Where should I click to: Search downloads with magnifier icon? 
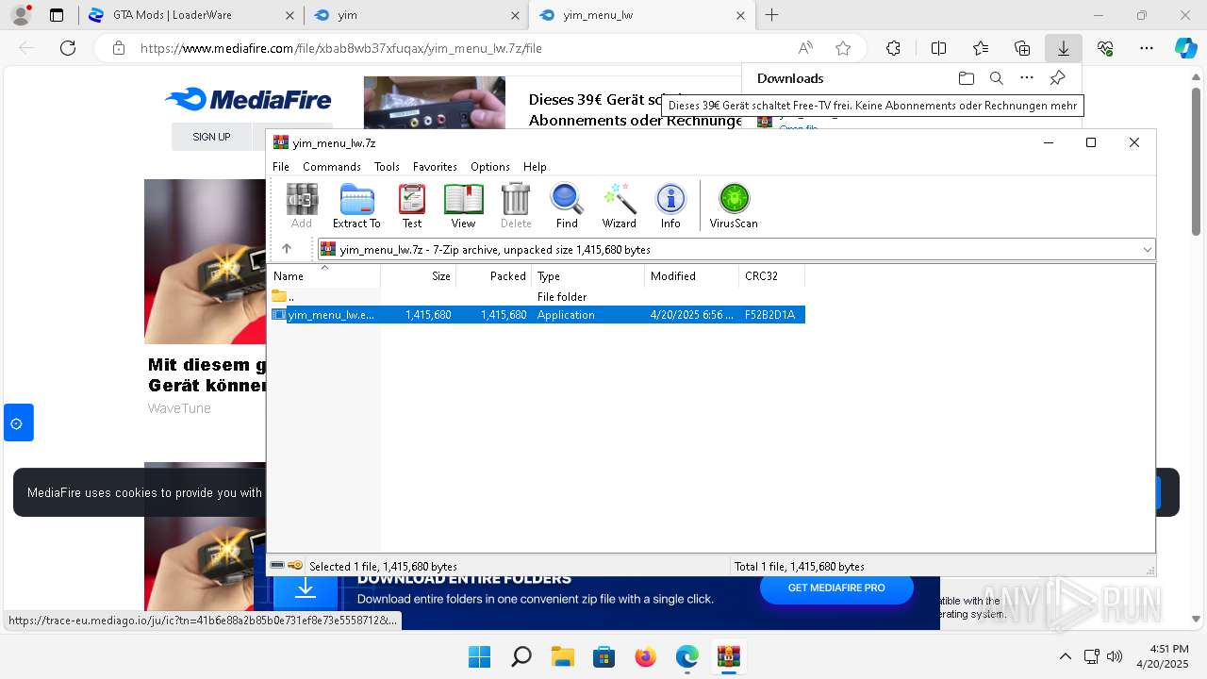click(x=996, y=78)
